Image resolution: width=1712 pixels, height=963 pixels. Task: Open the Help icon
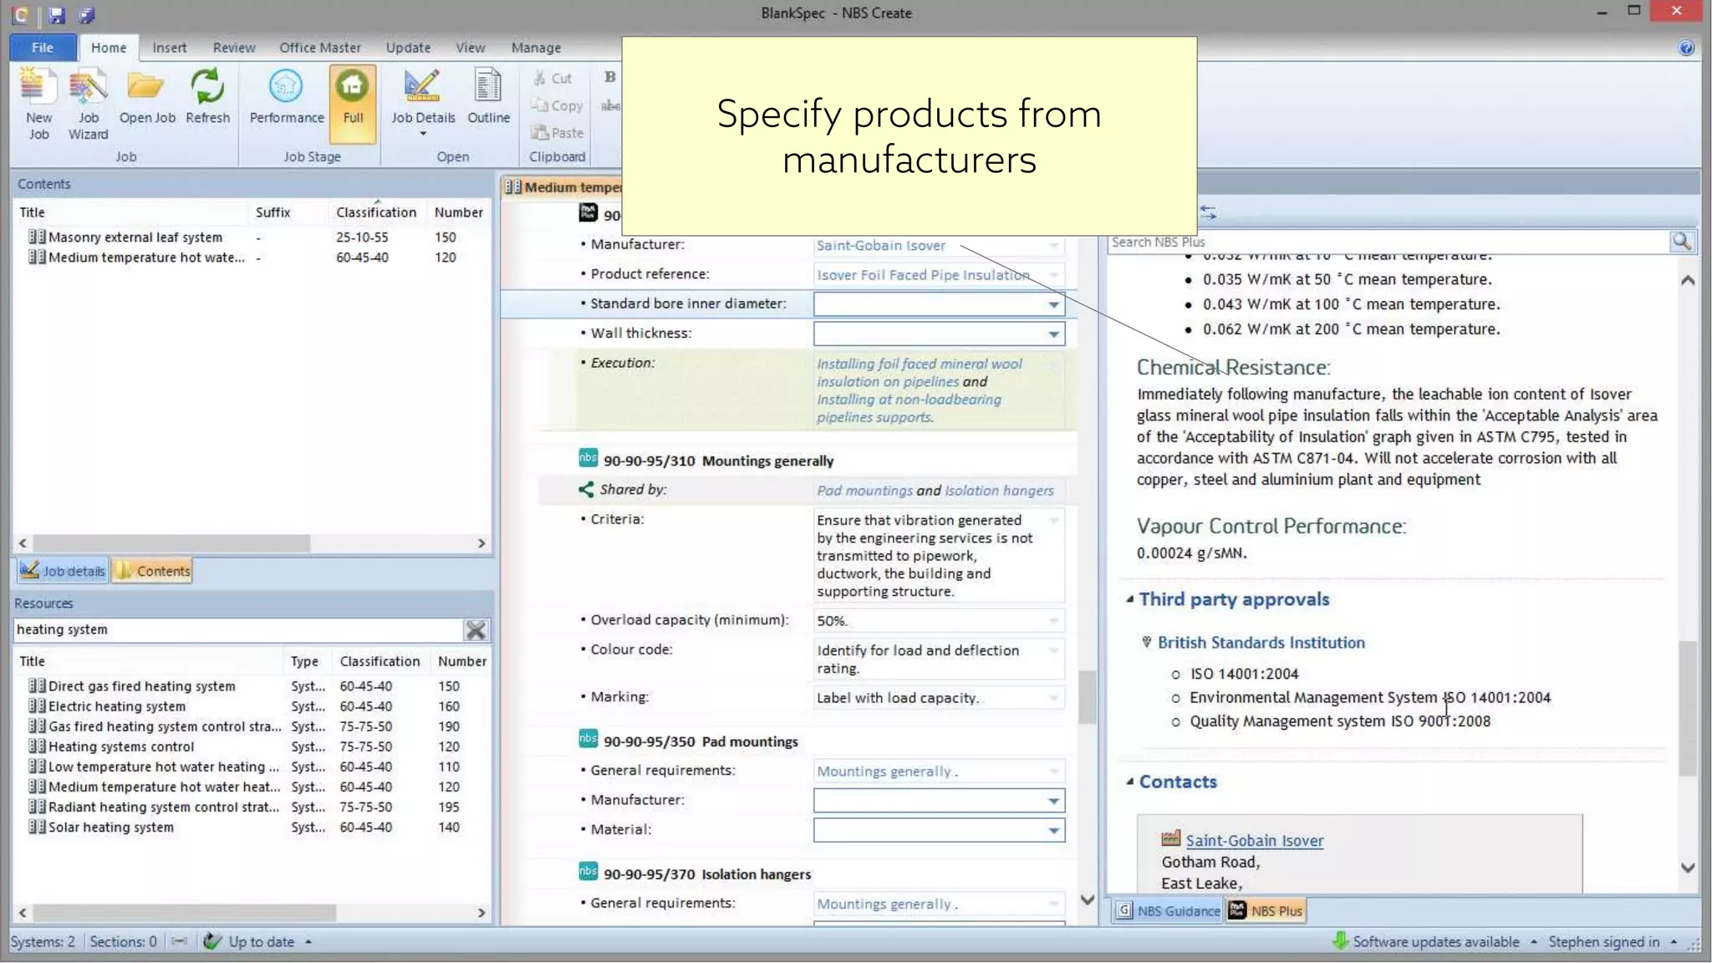coord(1686,48)
